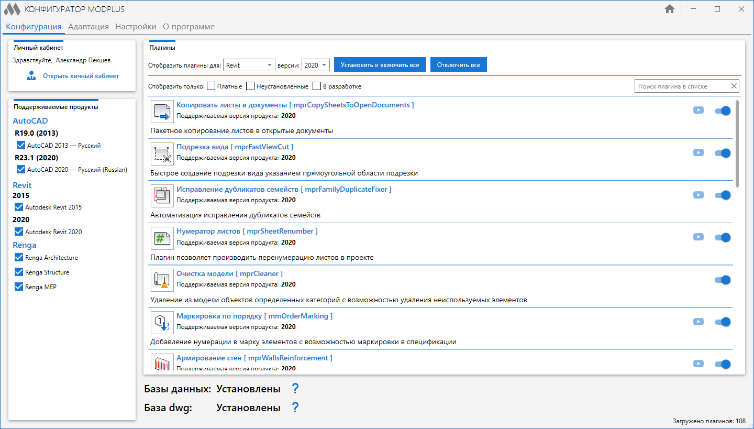
Task: Click the AutoCAD product heading
Action: coord(30,121)
